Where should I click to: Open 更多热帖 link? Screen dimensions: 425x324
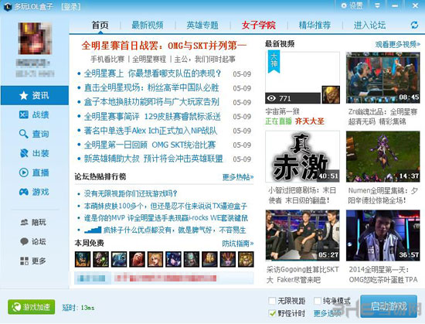(x=238, y=177)
